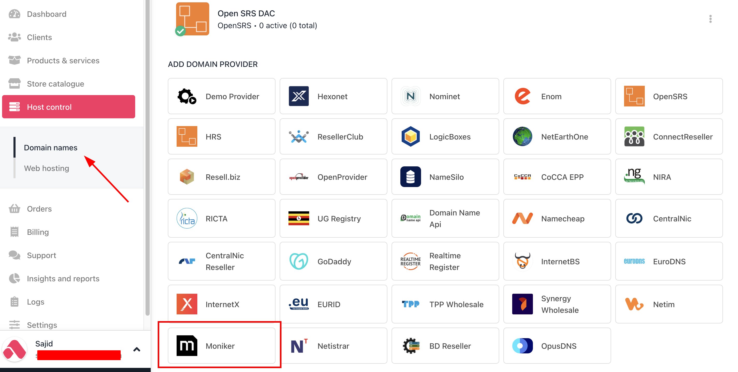This screenshot has height=372, width=738.
Task: Open Logs in the sidebar
Action: tap(35, 301)
